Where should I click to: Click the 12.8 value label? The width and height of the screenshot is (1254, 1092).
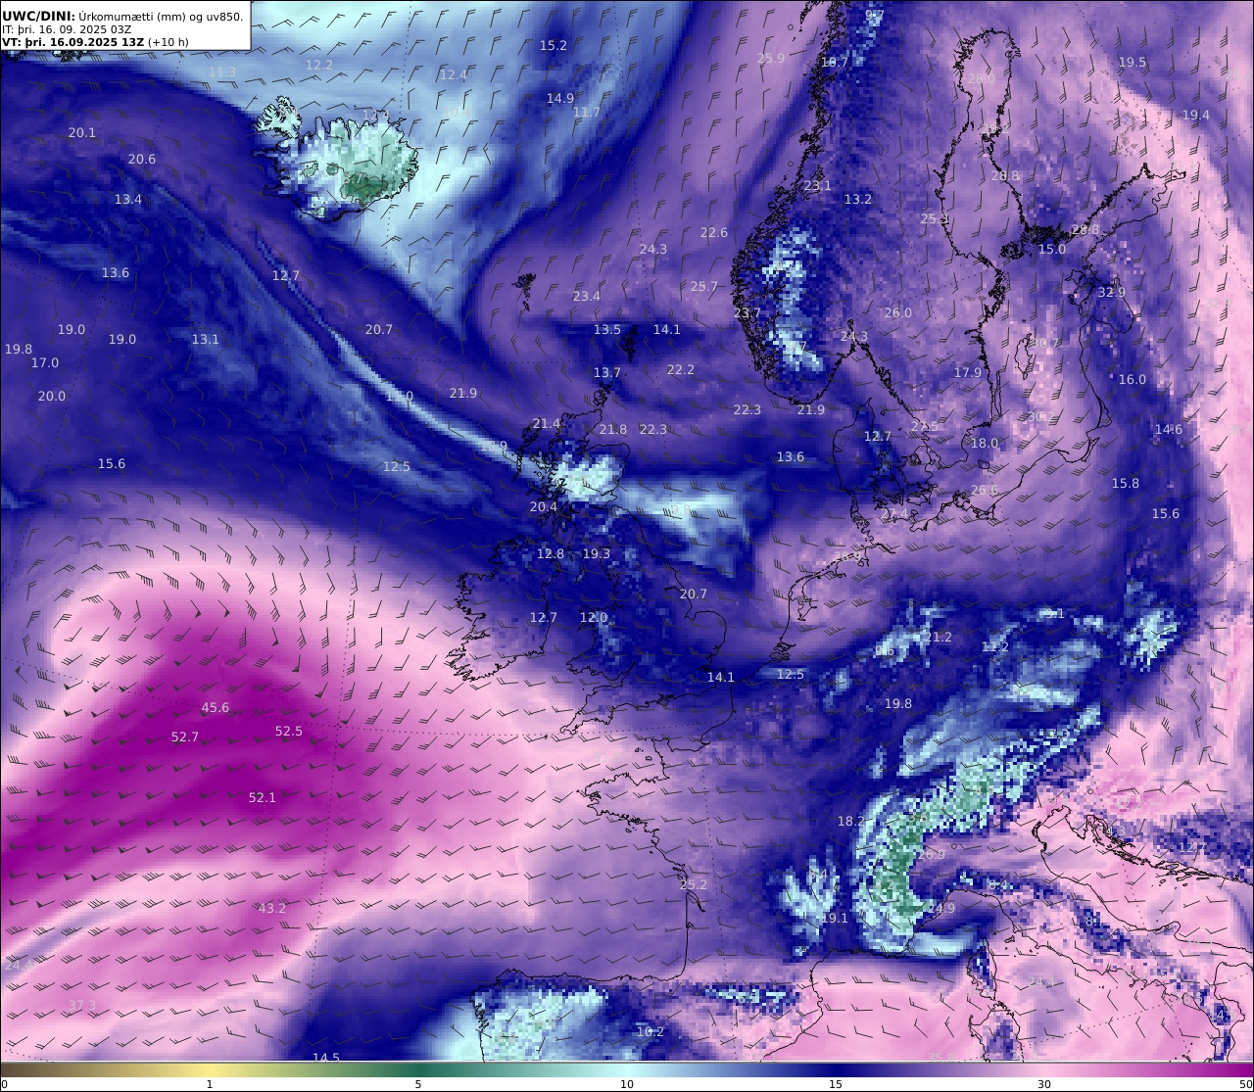pyautogui.click(x=551, y=553)
